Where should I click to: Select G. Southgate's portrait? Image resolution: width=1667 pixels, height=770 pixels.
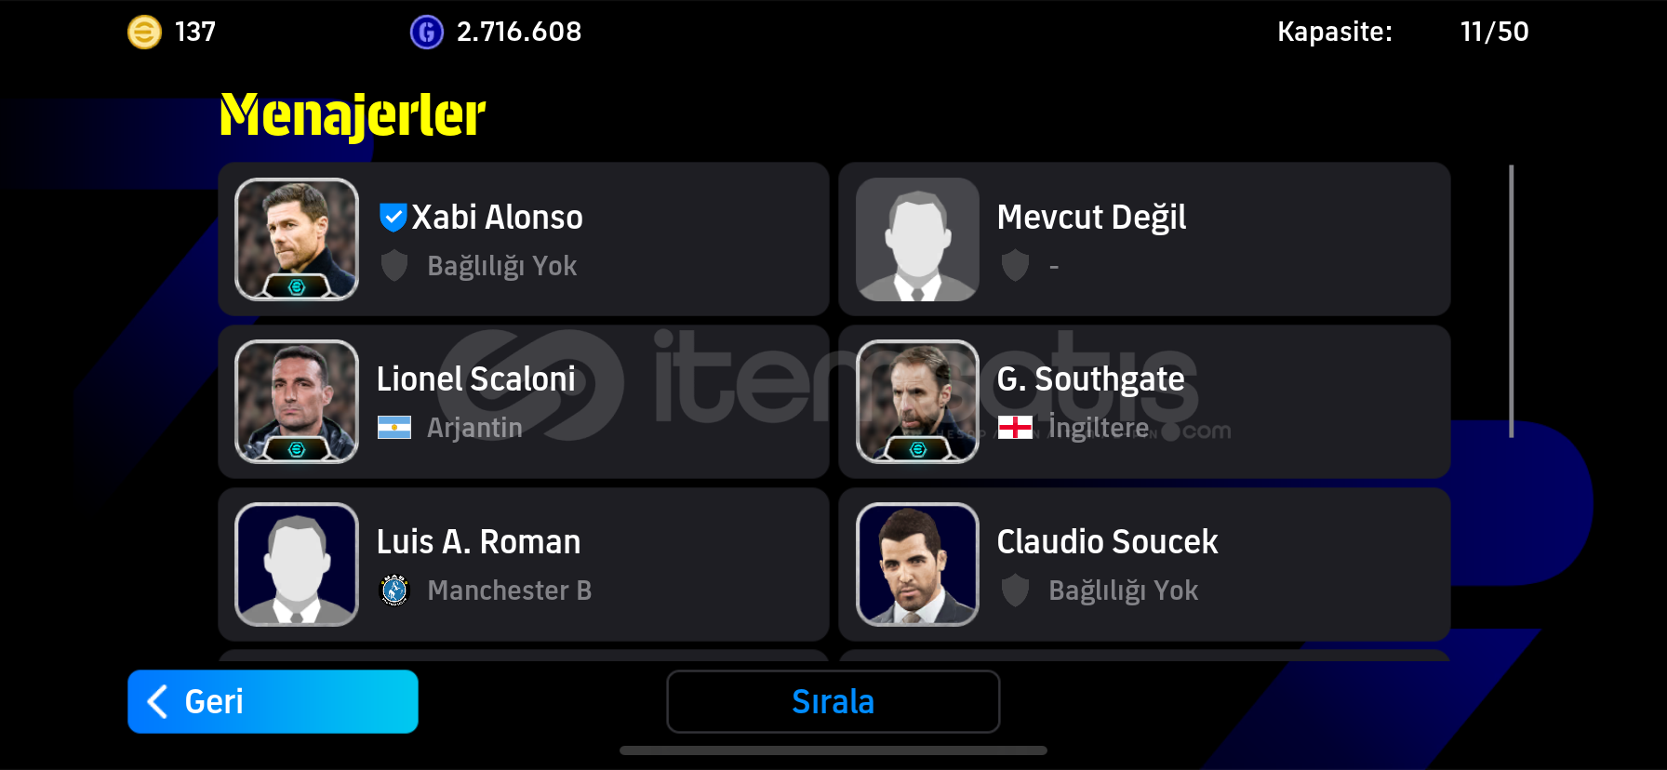point(917,402)
